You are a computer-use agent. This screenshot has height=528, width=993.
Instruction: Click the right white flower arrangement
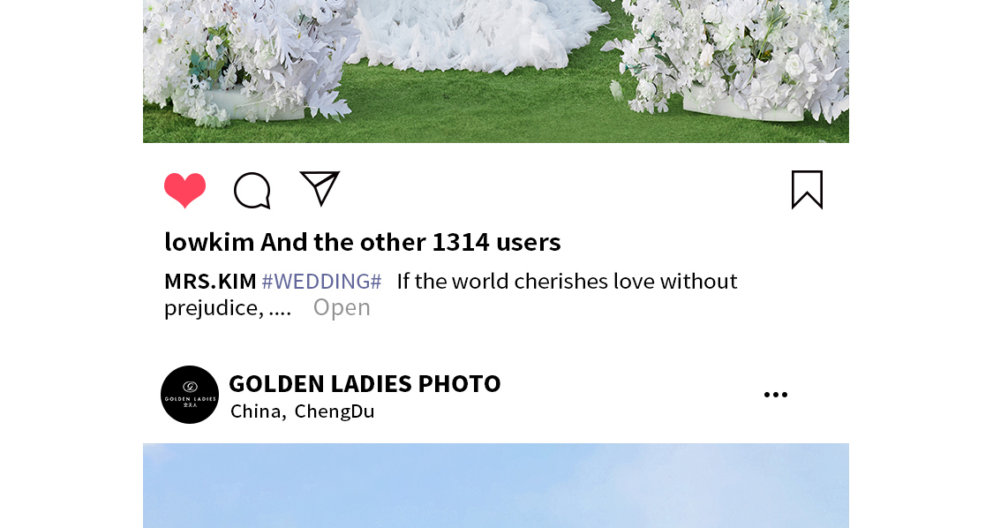click(x=728, y=60)
